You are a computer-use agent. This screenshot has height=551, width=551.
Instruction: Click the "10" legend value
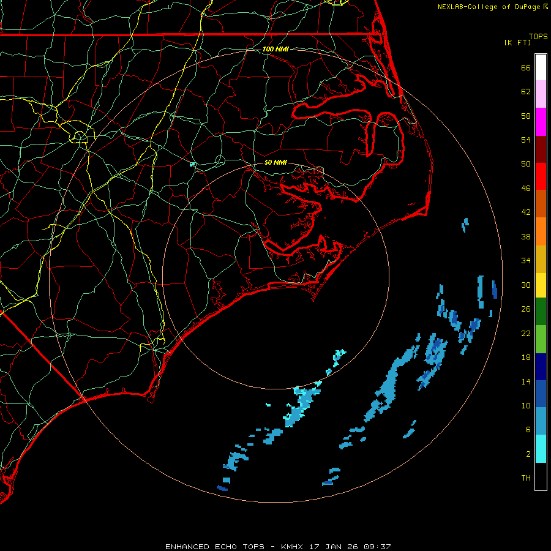pyautogui.click(x=526, y=406)
